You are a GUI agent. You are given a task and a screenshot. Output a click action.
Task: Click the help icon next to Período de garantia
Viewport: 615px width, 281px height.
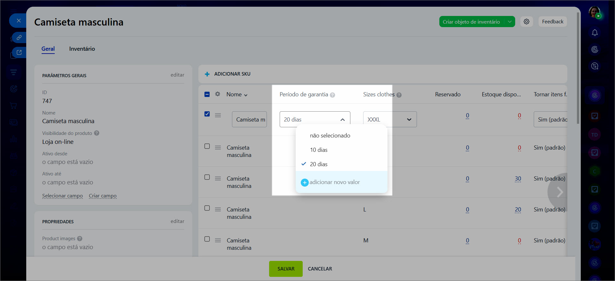[x=332, y=95]
